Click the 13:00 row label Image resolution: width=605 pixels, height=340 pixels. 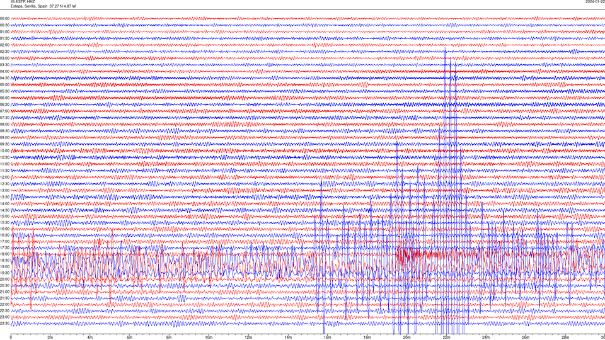pos(4,190)
